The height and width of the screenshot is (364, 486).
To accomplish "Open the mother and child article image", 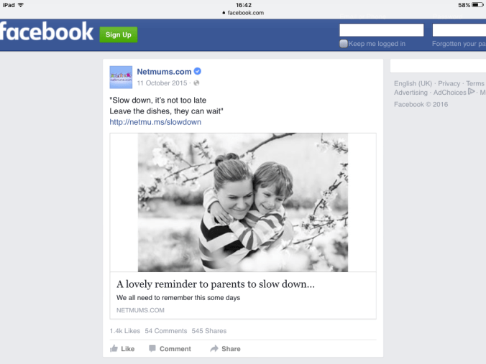I will pyautogui.click(x=243, y=202).
